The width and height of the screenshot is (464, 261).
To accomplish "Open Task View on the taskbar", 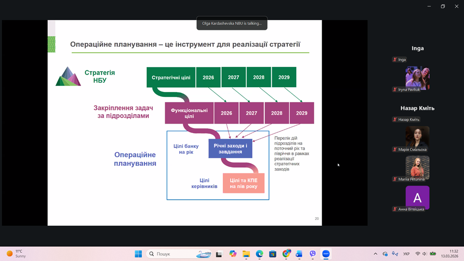I will click(219, 254).
